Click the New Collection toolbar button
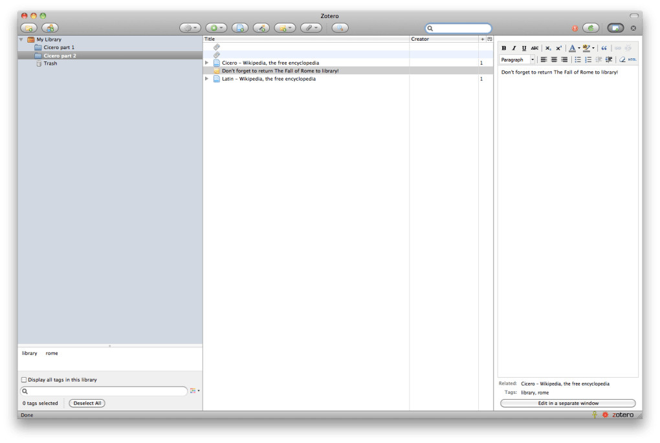This screenshot has width=660, height=443. point(28,28)
